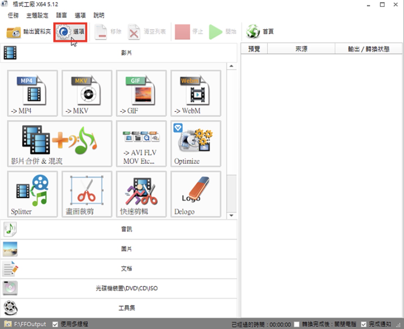This screenshot has width=404, height=329.
Task: Collapse the 影片 video category
Action: coord(118,53)
